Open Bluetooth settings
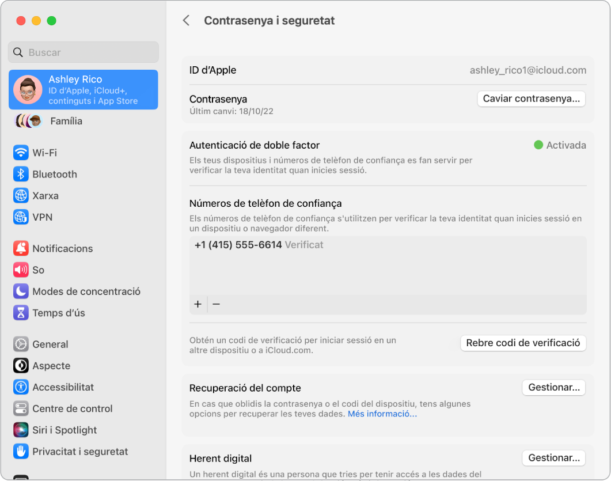 54,174
